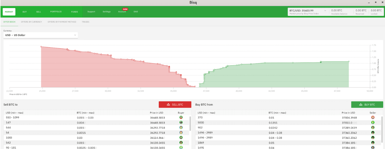Open the seller avatar in the 5000 USD row
The width and height of the screenshot is (385, 149).
point(373,122)
